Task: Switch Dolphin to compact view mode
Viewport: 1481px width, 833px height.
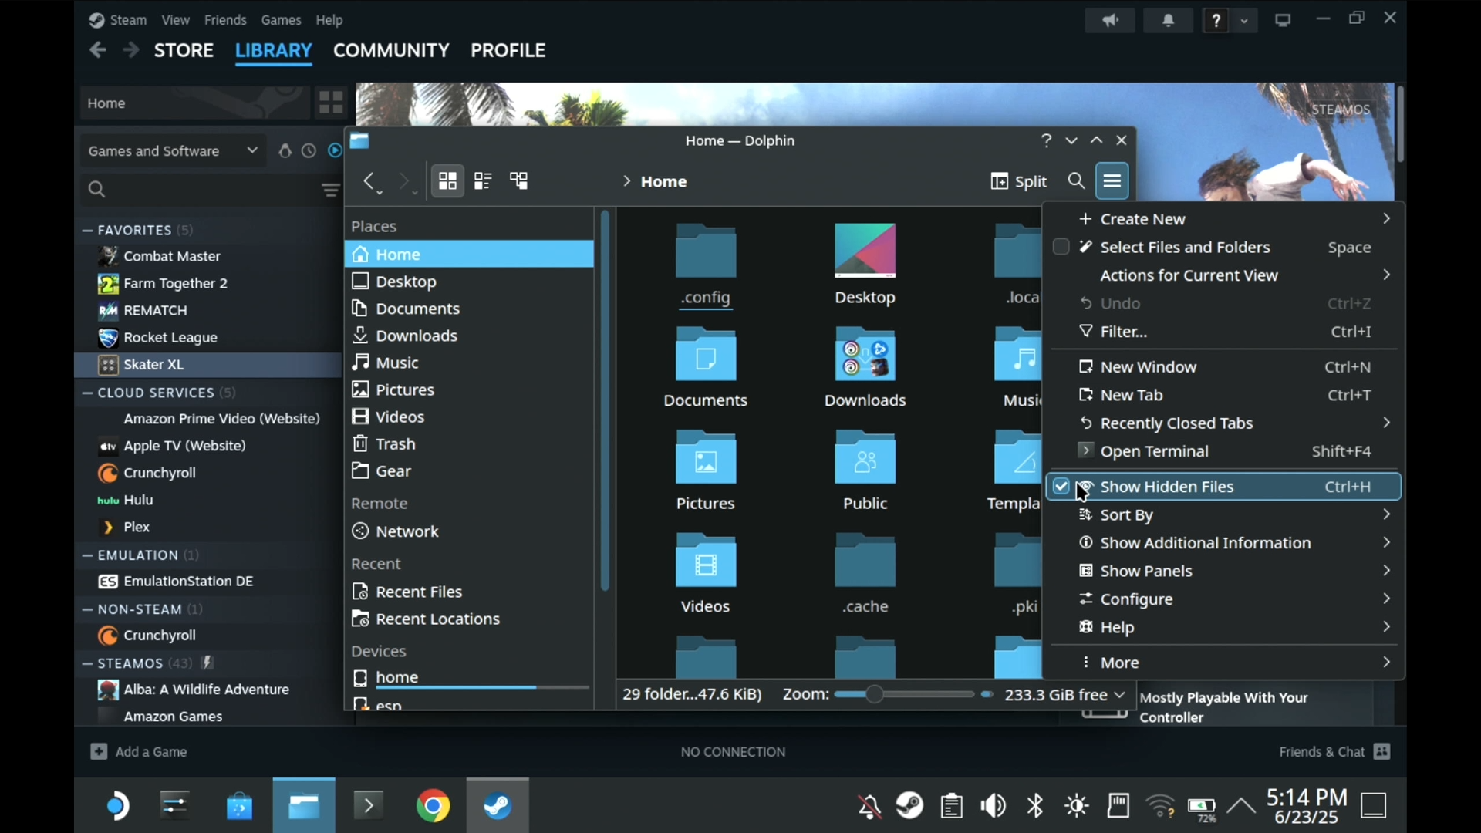Action: (483, 181)
